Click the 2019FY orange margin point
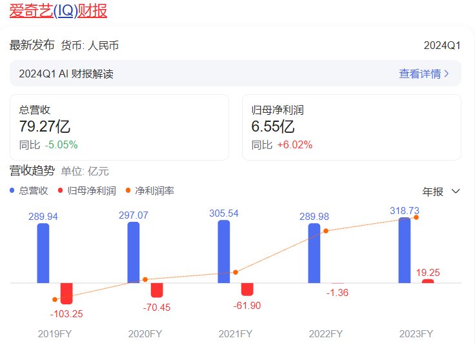Screen dimensions: 475x345 tap(55, 299)
